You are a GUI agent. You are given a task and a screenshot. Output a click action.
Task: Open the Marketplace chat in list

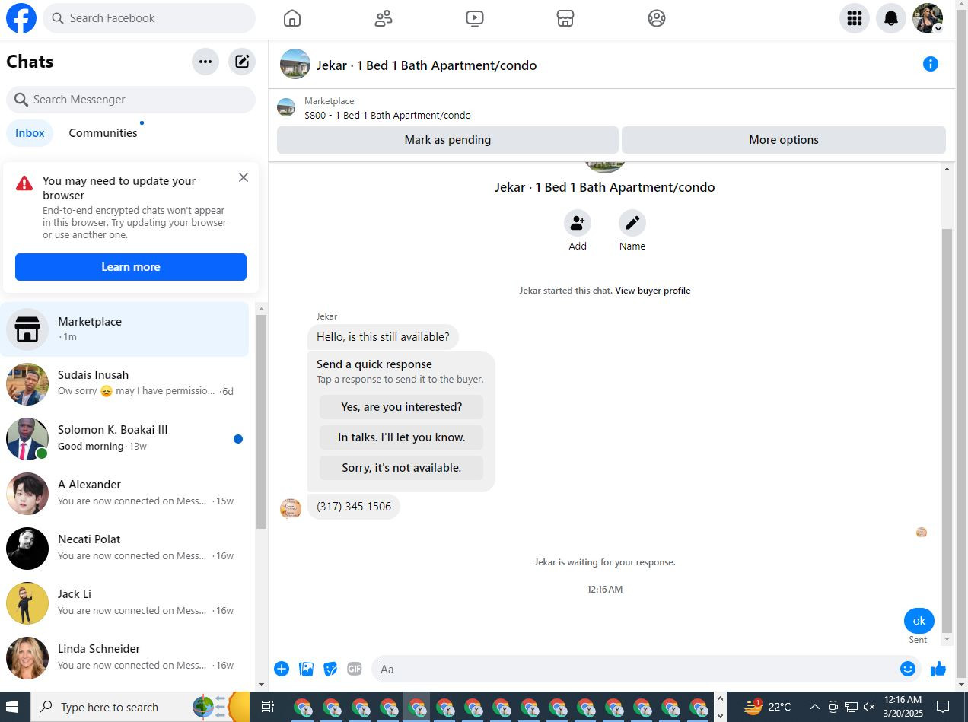tap(125, 329)
